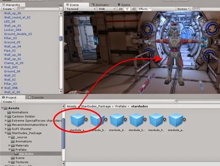This screenshot has width=220, height=166.
Task: Select the stardude_p prefab cube icon
Action: [176, 120]
